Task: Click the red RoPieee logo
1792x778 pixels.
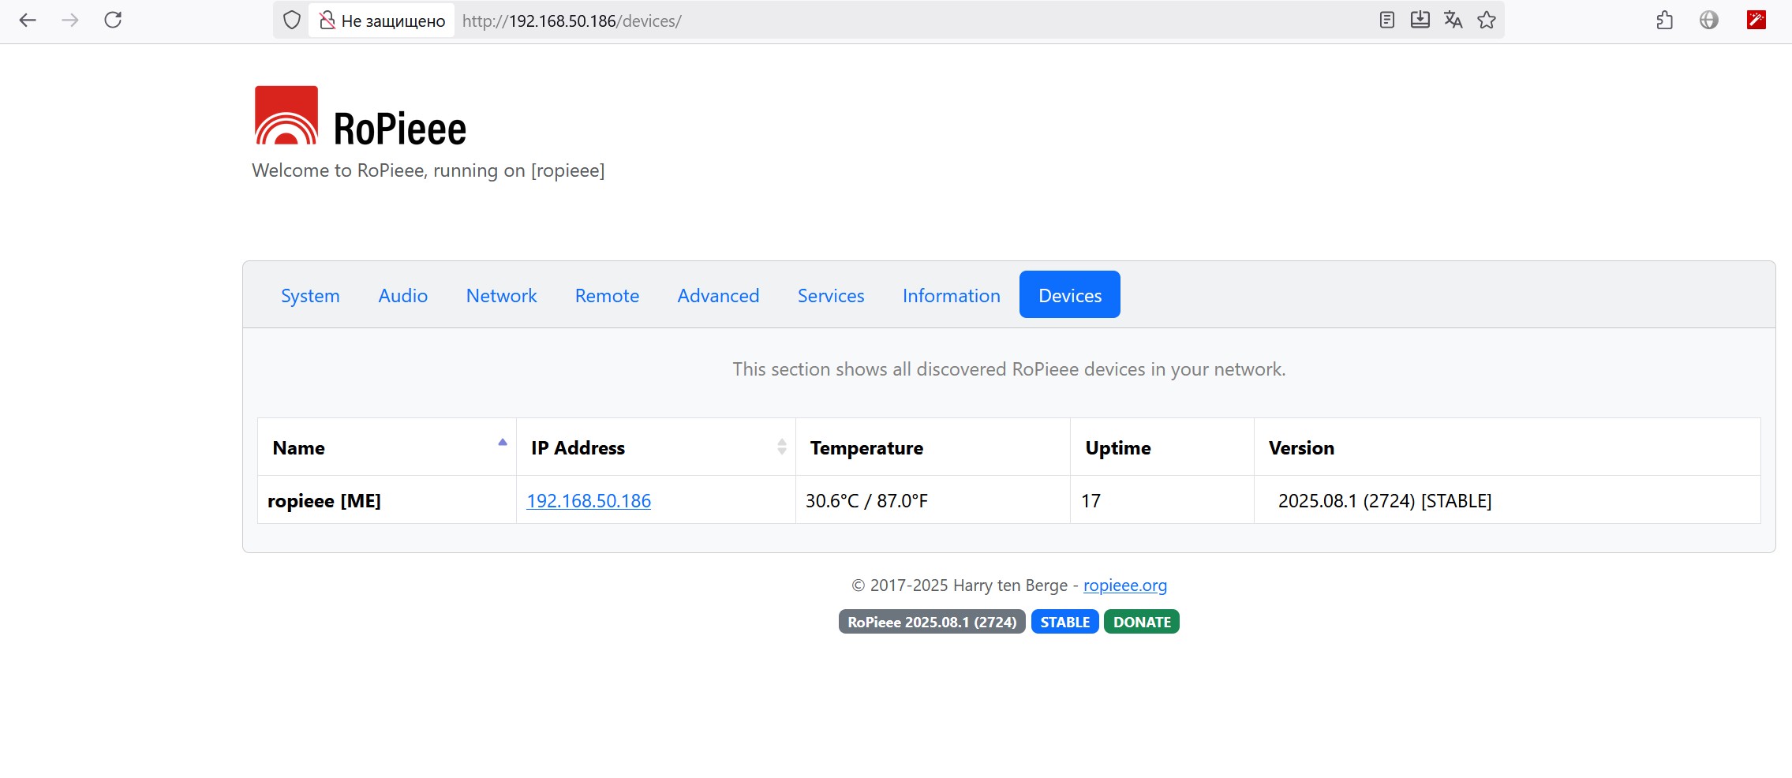Action: 286,116
